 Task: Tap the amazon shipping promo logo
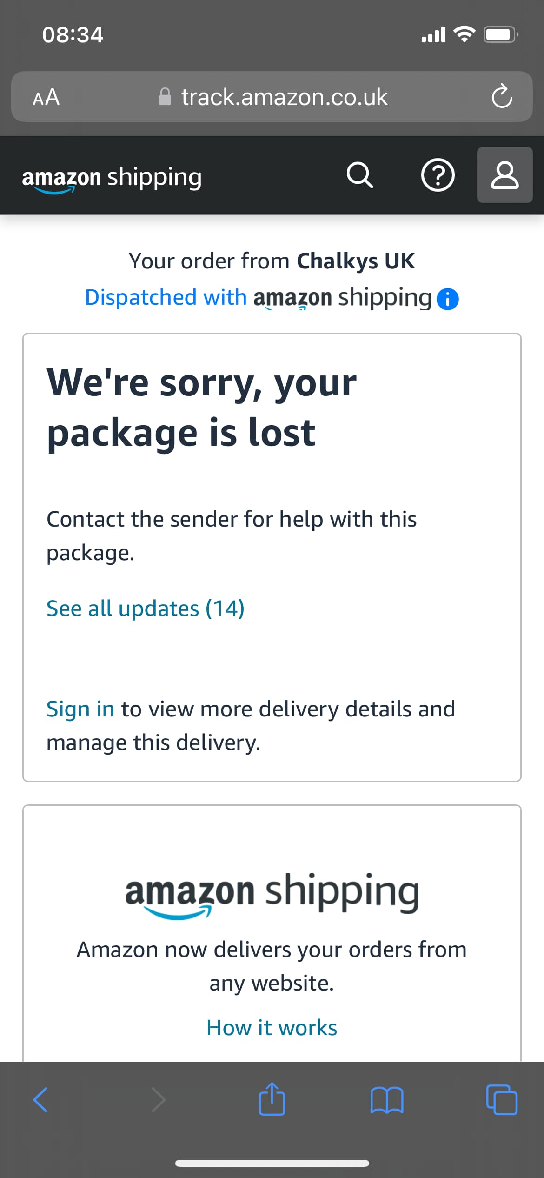coord(272,895)
